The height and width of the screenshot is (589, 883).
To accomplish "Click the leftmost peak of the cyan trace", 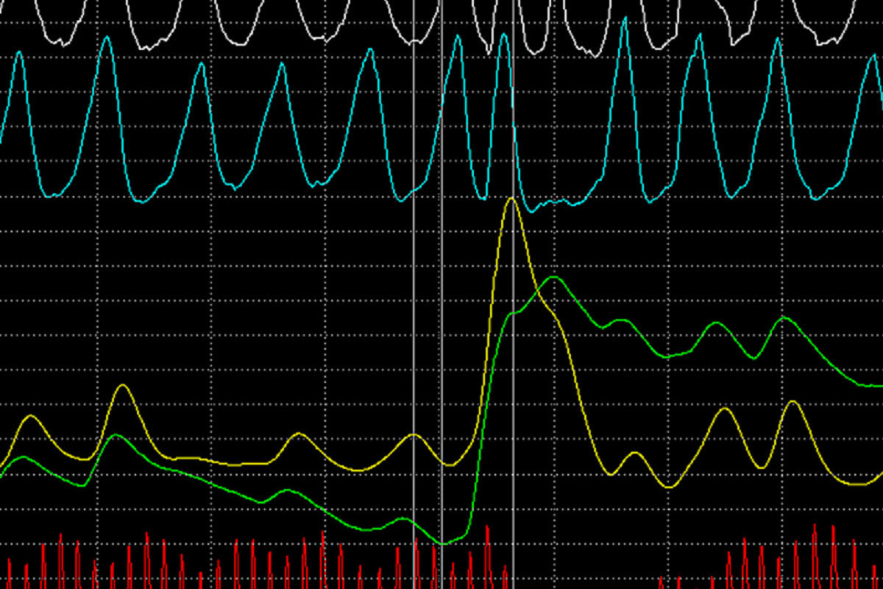I will click(x=19, y=52).
